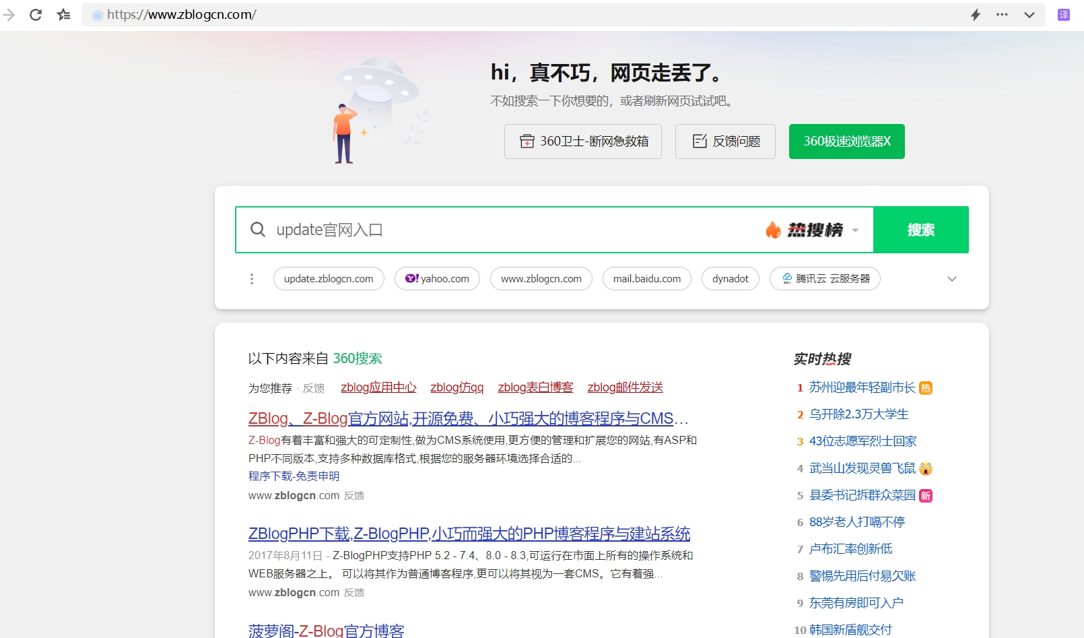
Task: Open the zblog仿qq suggestion
Action: click(457, 387)
